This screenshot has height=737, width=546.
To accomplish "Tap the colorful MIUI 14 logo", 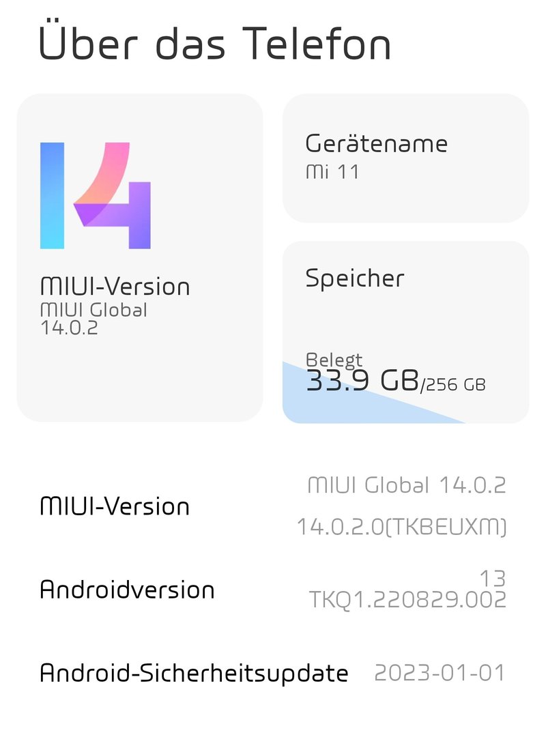I will [x=96, y=195].
